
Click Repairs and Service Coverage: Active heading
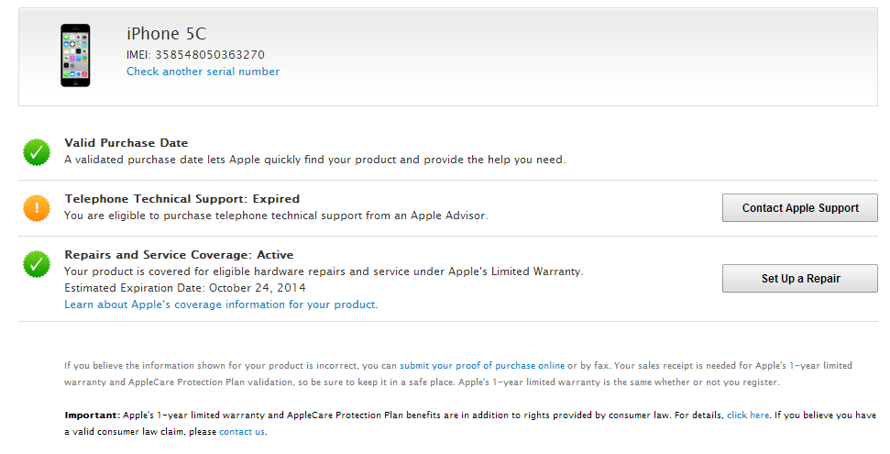tap(179, 255)
